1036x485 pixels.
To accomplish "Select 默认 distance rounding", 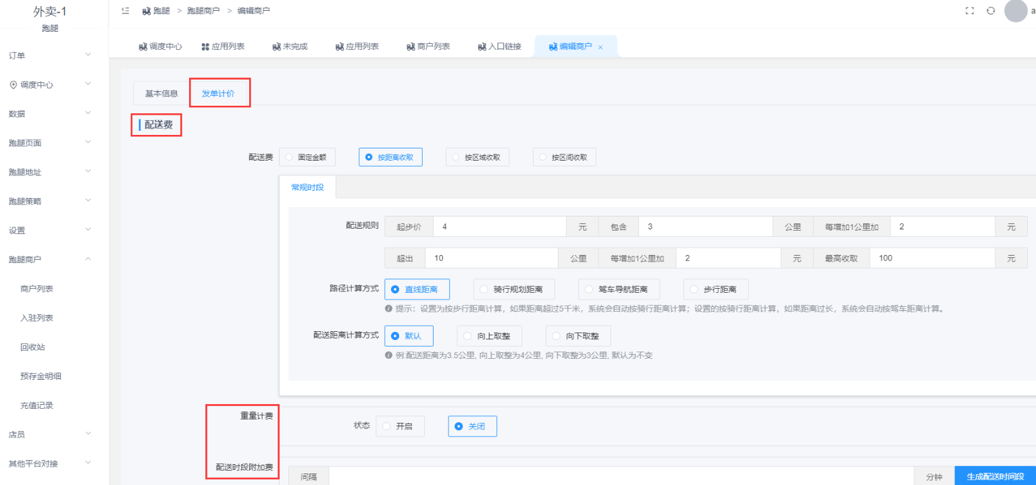I will click(x=409, y=335).
